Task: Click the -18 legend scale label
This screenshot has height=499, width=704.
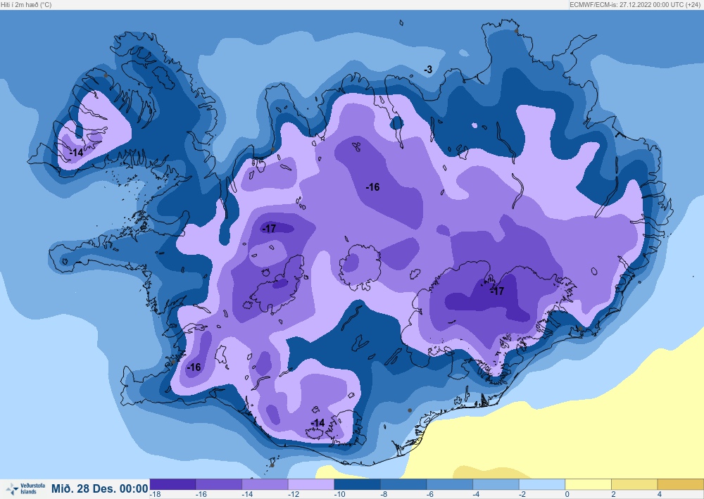Action: (x=156, y=495)
